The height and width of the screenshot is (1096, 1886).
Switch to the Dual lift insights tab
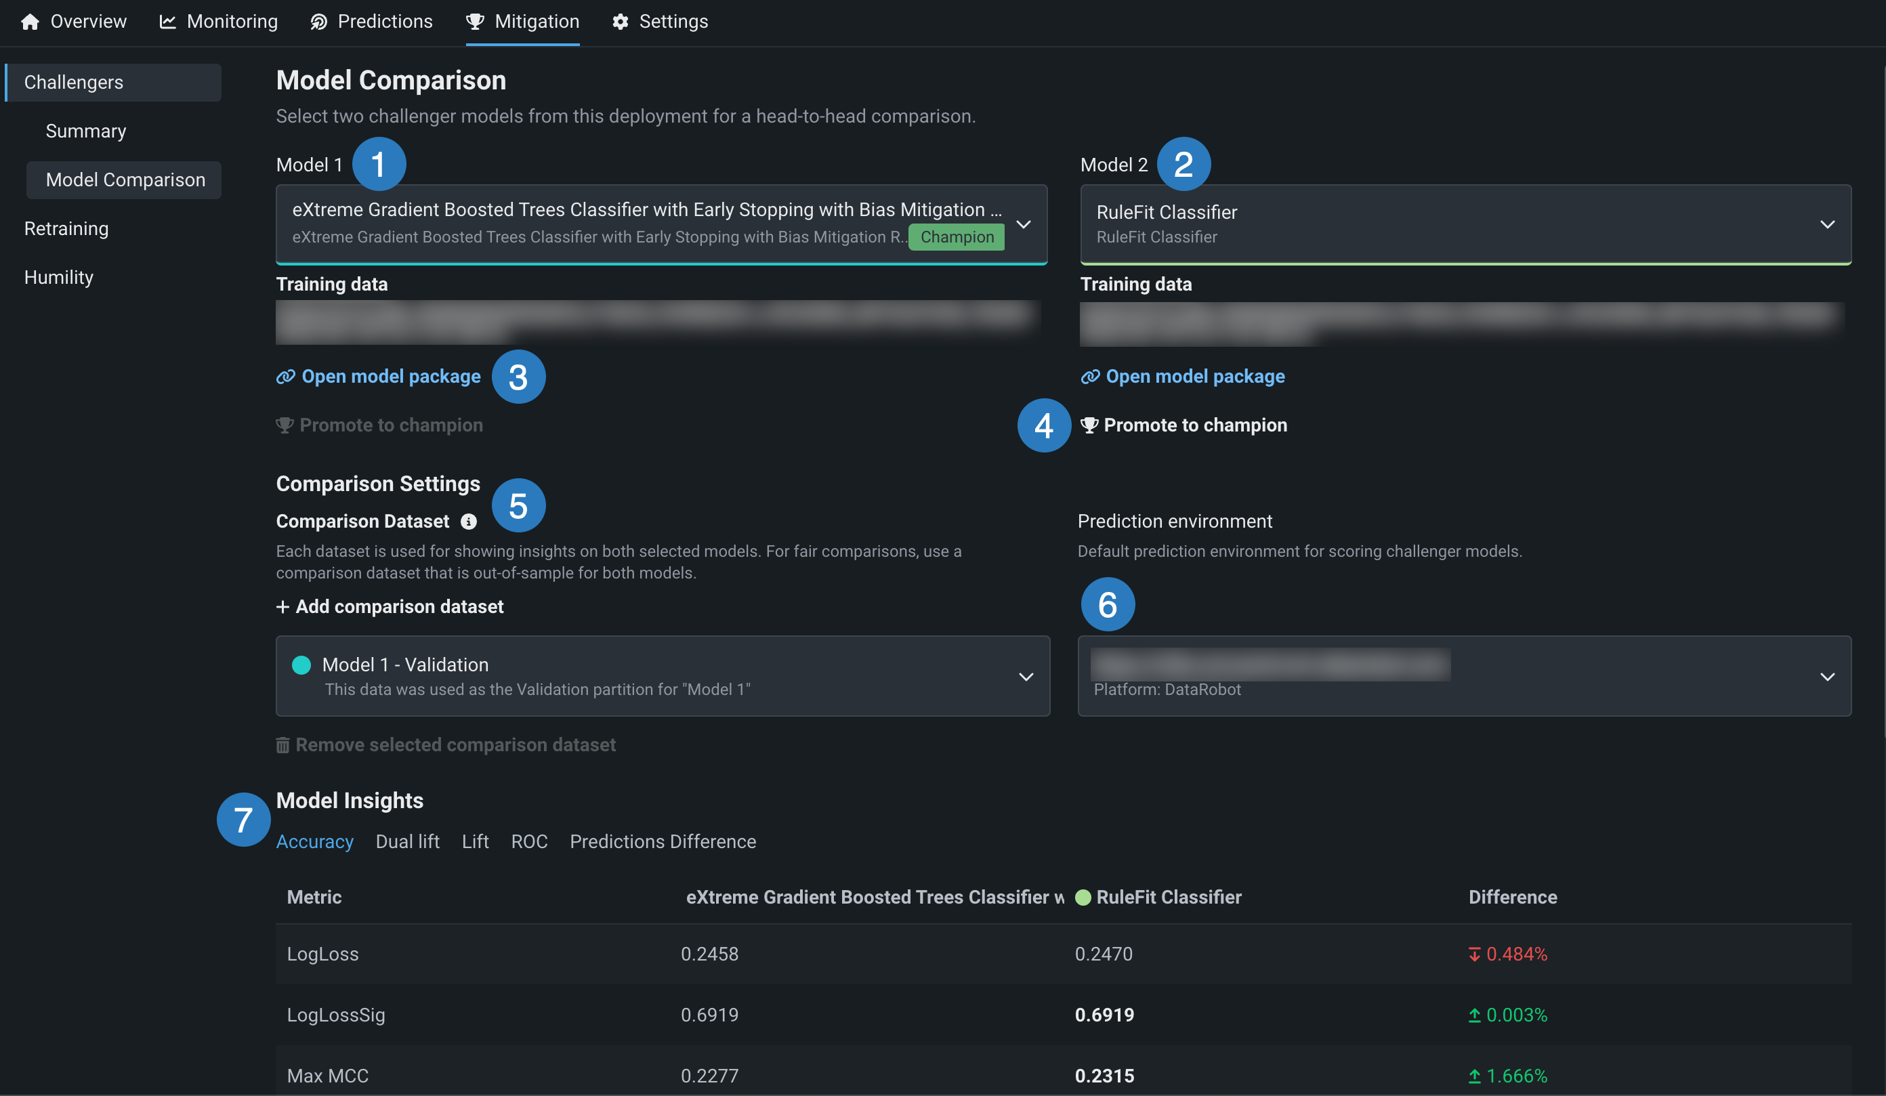coord(407,841)
